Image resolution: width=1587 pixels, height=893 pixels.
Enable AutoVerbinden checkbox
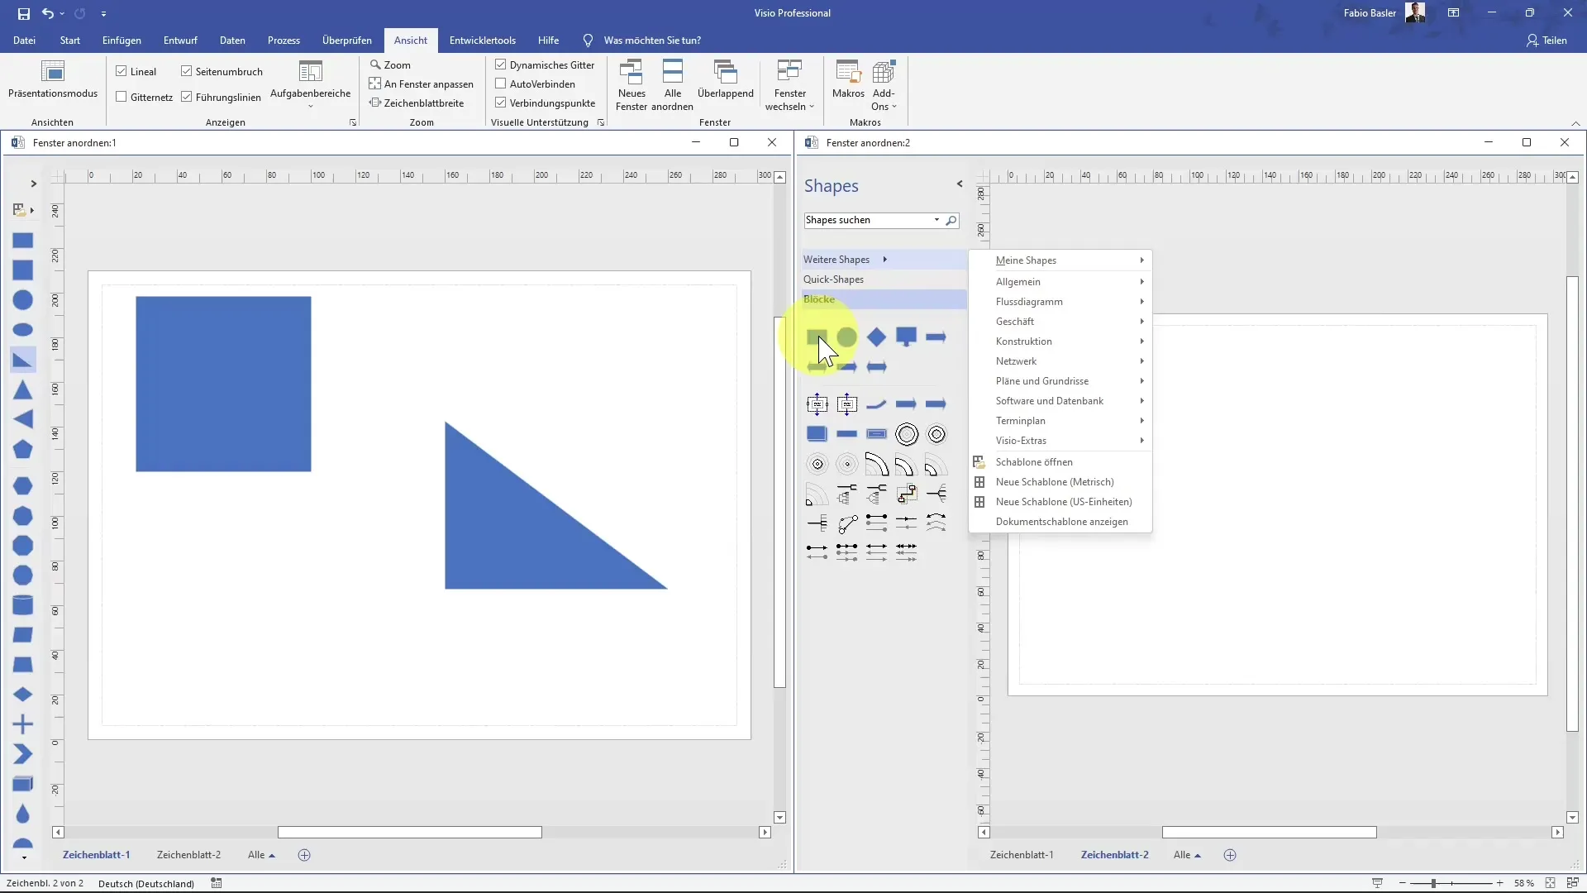[x=501, y=84]
